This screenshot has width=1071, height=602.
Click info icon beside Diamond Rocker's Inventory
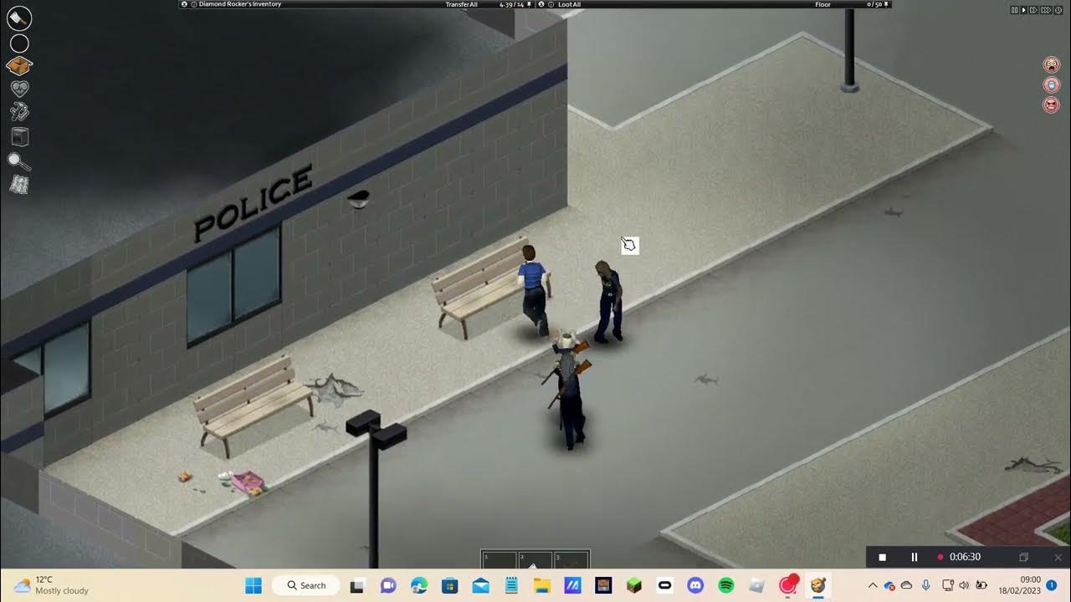[x=194, y=4]
